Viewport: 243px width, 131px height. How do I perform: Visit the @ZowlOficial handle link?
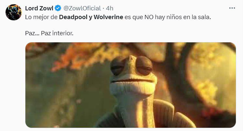pos(82,8)
